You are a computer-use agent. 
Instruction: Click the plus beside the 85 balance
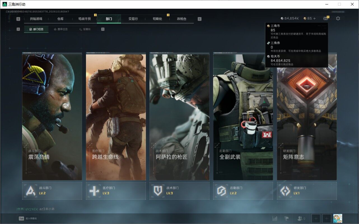click(314, 18)
